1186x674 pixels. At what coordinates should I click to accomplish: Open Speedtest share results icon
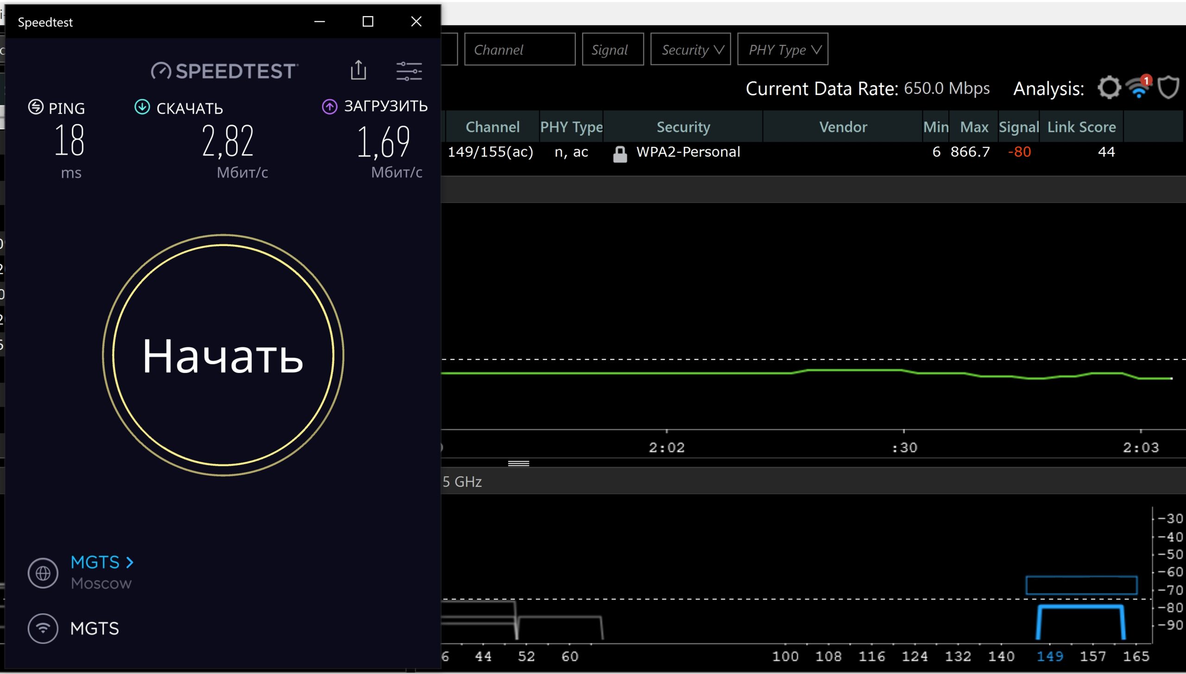[358, 70]
